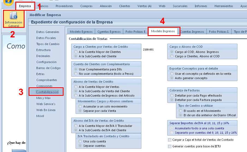Select Configuración in sidebar
Screen dimensions: 247x152
[x=46, y=62]
